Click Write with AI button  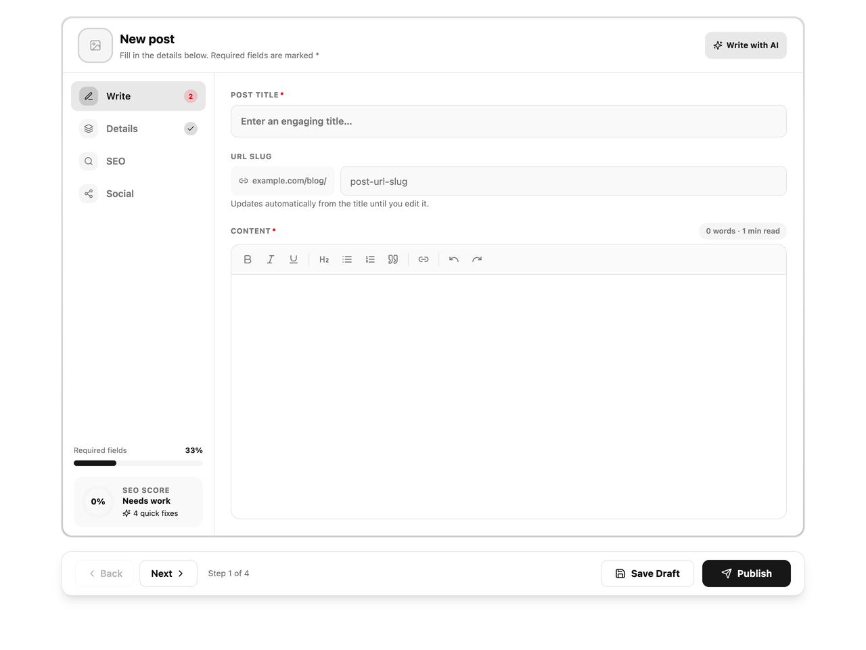tap(746, 45)
